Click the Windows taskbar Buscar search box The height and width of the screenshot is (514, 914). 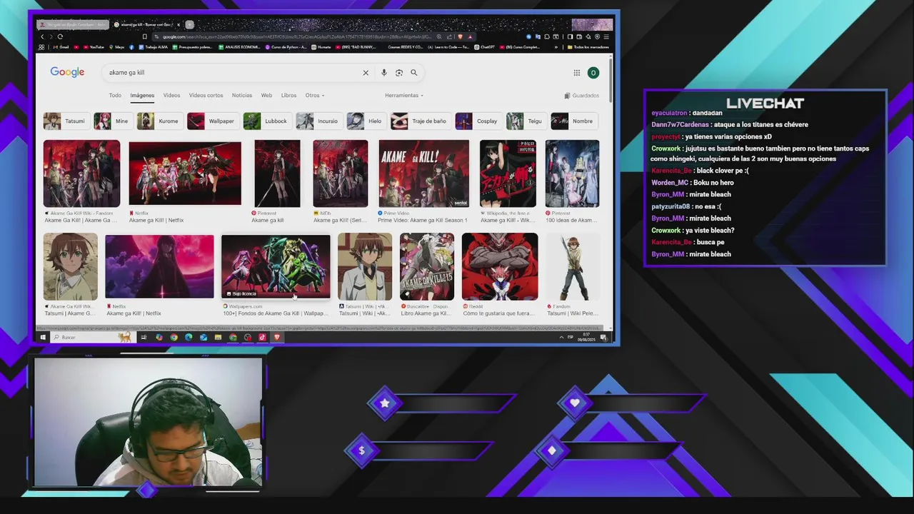click(95, 338)
